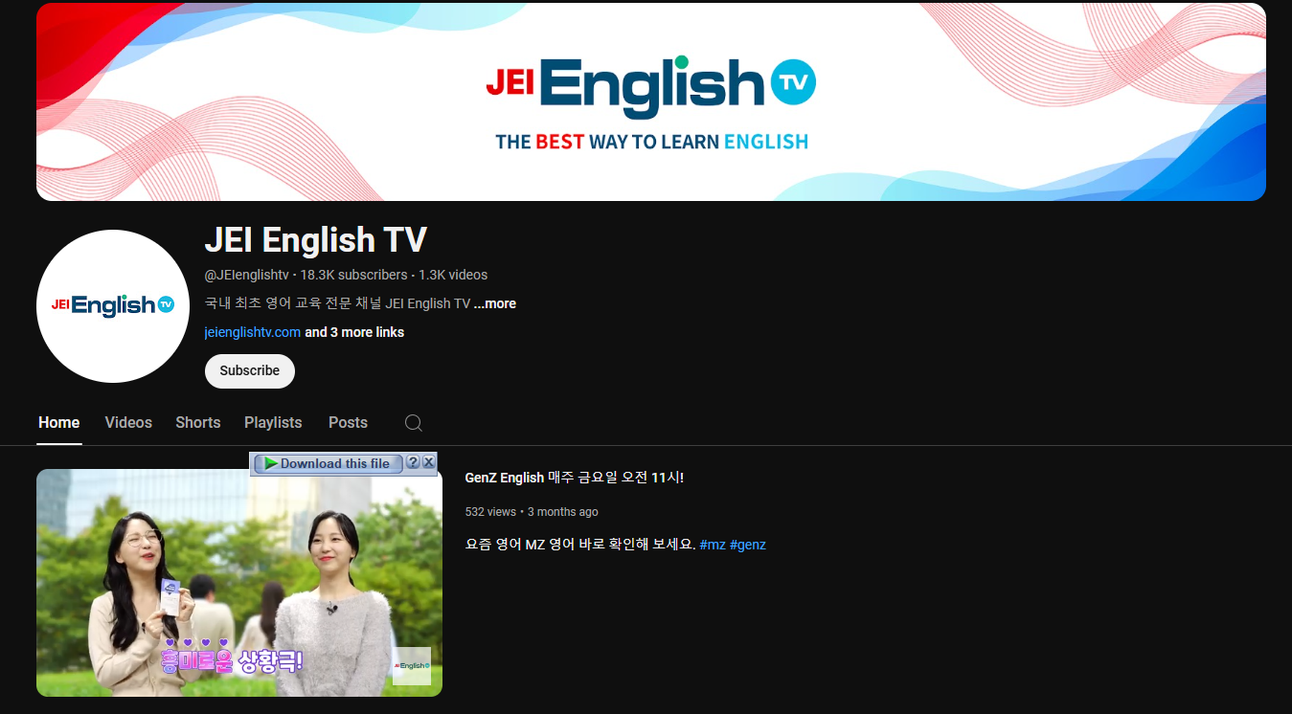Click the '532 views' text
Image resolution: width=1292 pixels, height=714 pixels.
coord(490,512)
